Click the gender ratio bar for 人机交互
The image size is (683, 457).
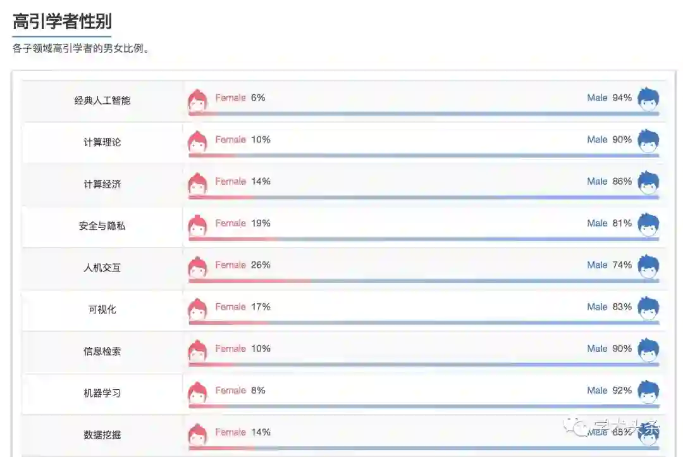click(x=424, y=280)
